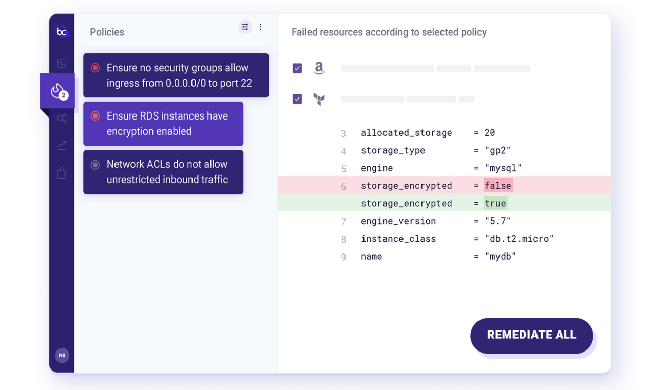Click the "gp2" storage type value

[x=498, y=151]
